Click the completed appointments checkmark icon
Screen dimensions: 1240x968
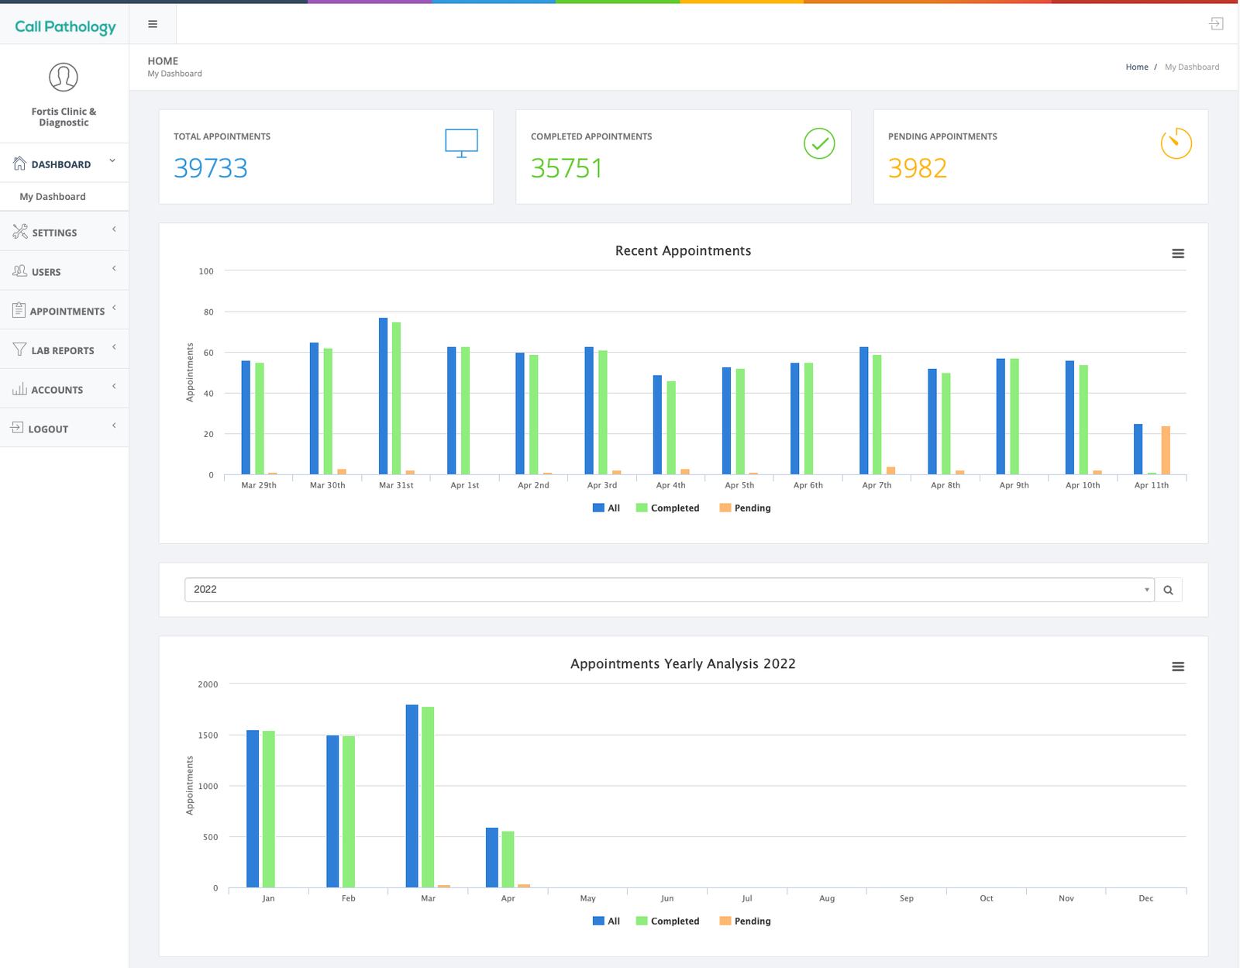pyautogui.click(x=818, y=143)
